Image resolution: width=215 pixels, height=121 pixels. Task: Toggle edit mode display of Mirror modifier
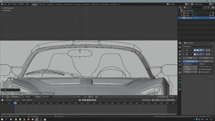(x=201, y=50)
